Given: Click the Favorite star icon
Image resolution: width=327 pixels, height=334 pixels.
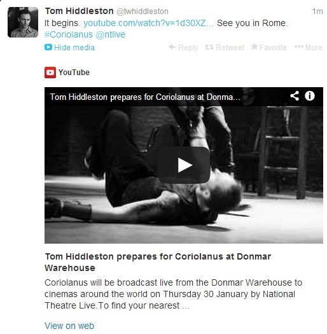Looking at the screenshot, I should click(254, 46).
